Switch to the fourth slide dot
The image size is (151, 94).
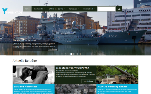(80, 54)
